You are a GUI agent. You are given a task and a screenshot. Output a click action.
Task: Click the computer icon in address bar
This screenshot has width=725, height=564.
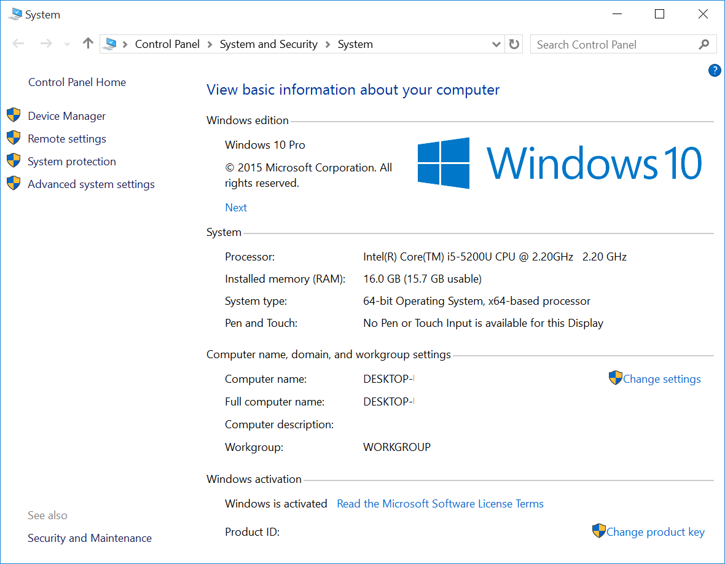(x=110, y=44)
